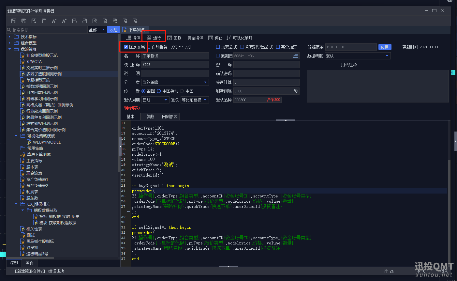Switch to the 回测参数 tab
Image resolution: width=457 pixels, height=281 pixels.
170,117
